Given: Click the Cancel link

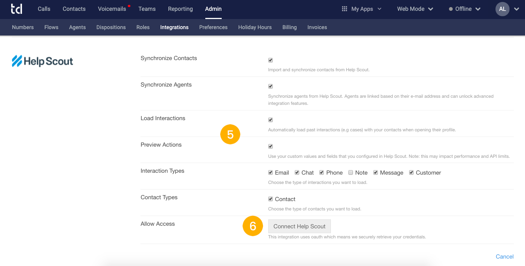Looking at the screenshot, I should coord(505,256).
